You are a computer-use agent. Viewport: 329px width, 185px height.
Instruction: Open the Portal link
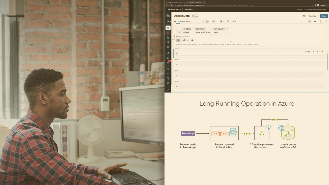(x=299, y=9)
